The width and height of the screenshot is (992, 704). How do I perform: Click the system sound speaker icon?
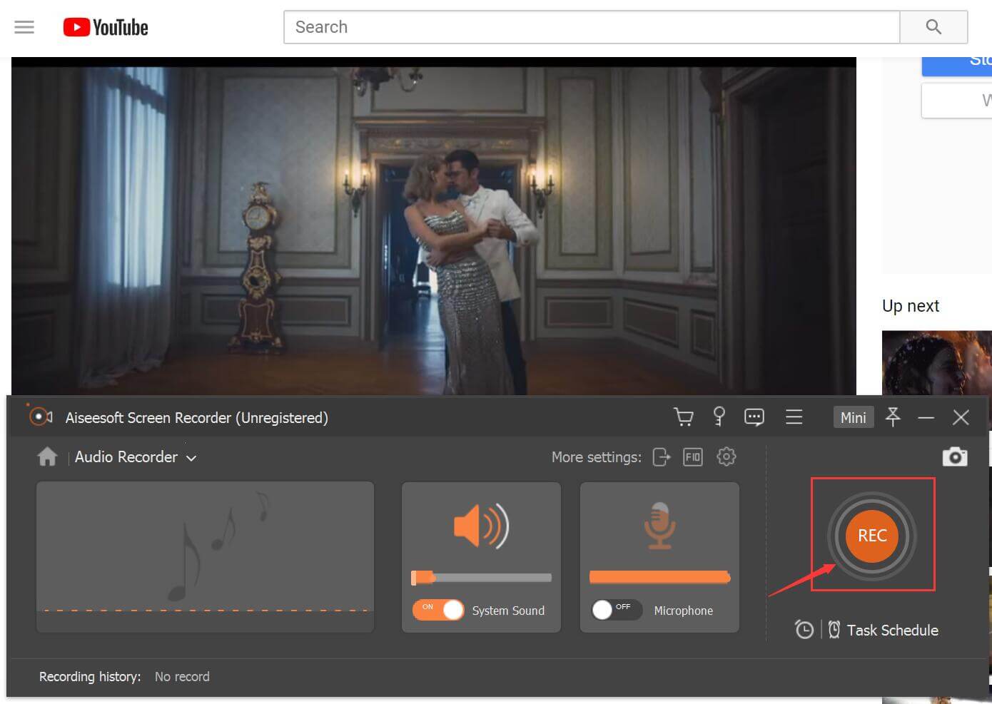coord(481,526)
